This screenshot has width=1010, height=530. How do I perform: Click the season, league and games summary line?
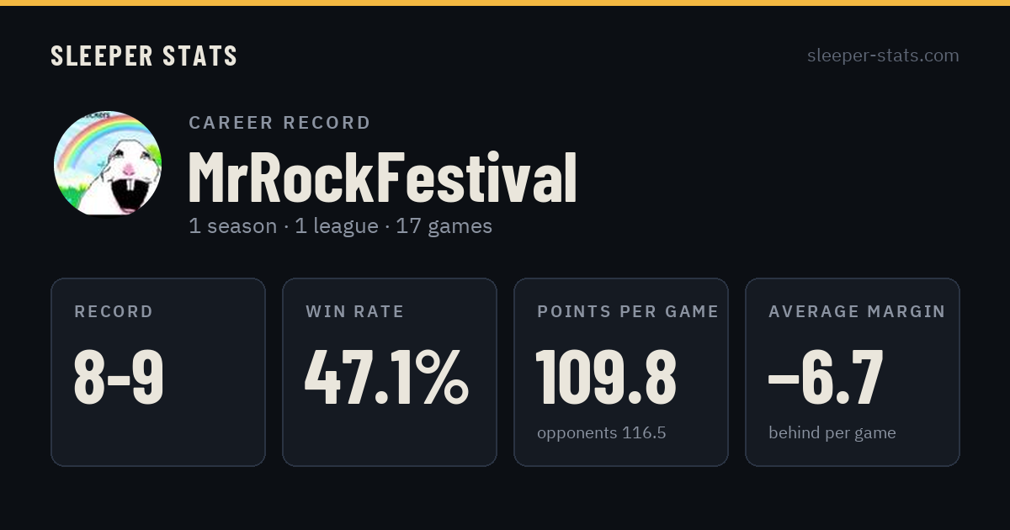point(340,226)
